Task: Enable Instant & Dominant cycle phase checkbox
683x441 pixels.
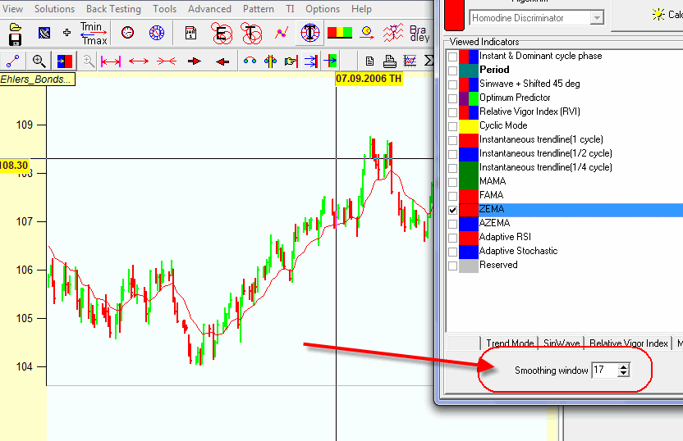Action: pyautogui.click(x=452, y=57)
